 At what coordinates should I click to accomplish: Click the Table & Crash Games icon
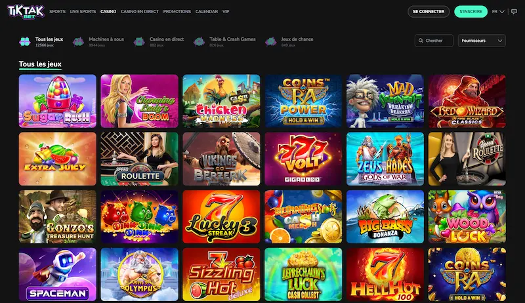click(199, 41)
